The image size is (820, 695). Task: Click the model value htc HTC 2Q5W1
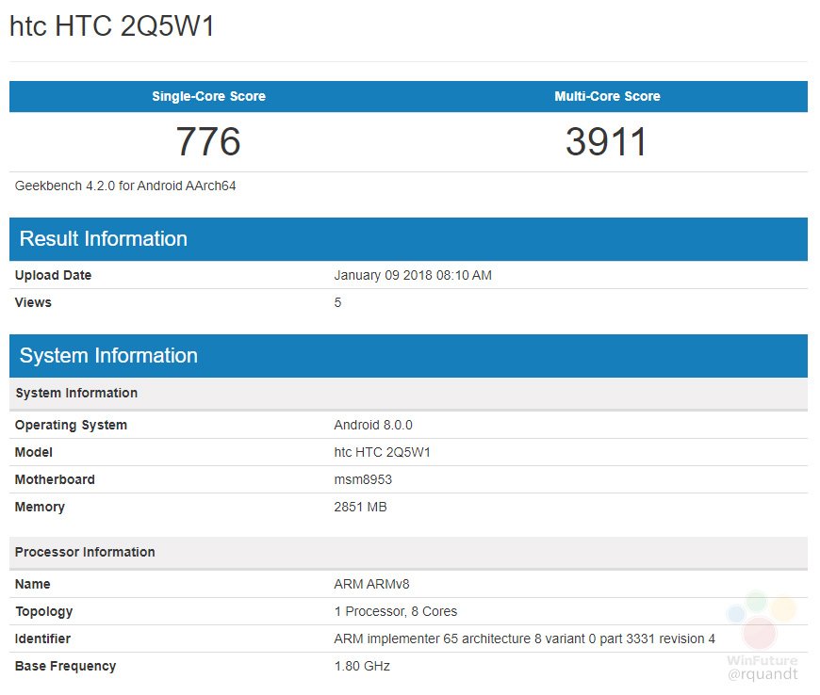[383, 452]
